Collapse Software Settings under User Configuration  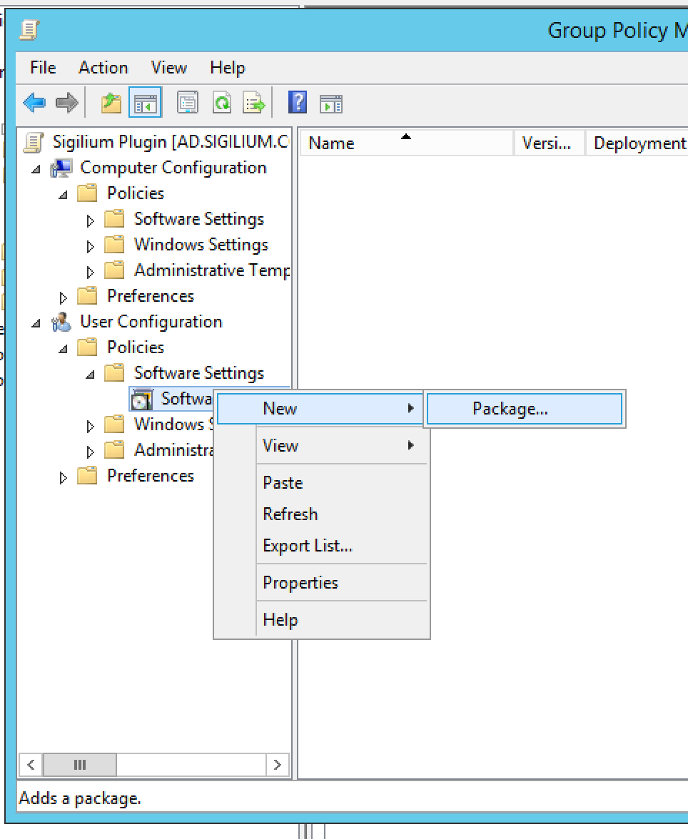click(x=91, y=375)
